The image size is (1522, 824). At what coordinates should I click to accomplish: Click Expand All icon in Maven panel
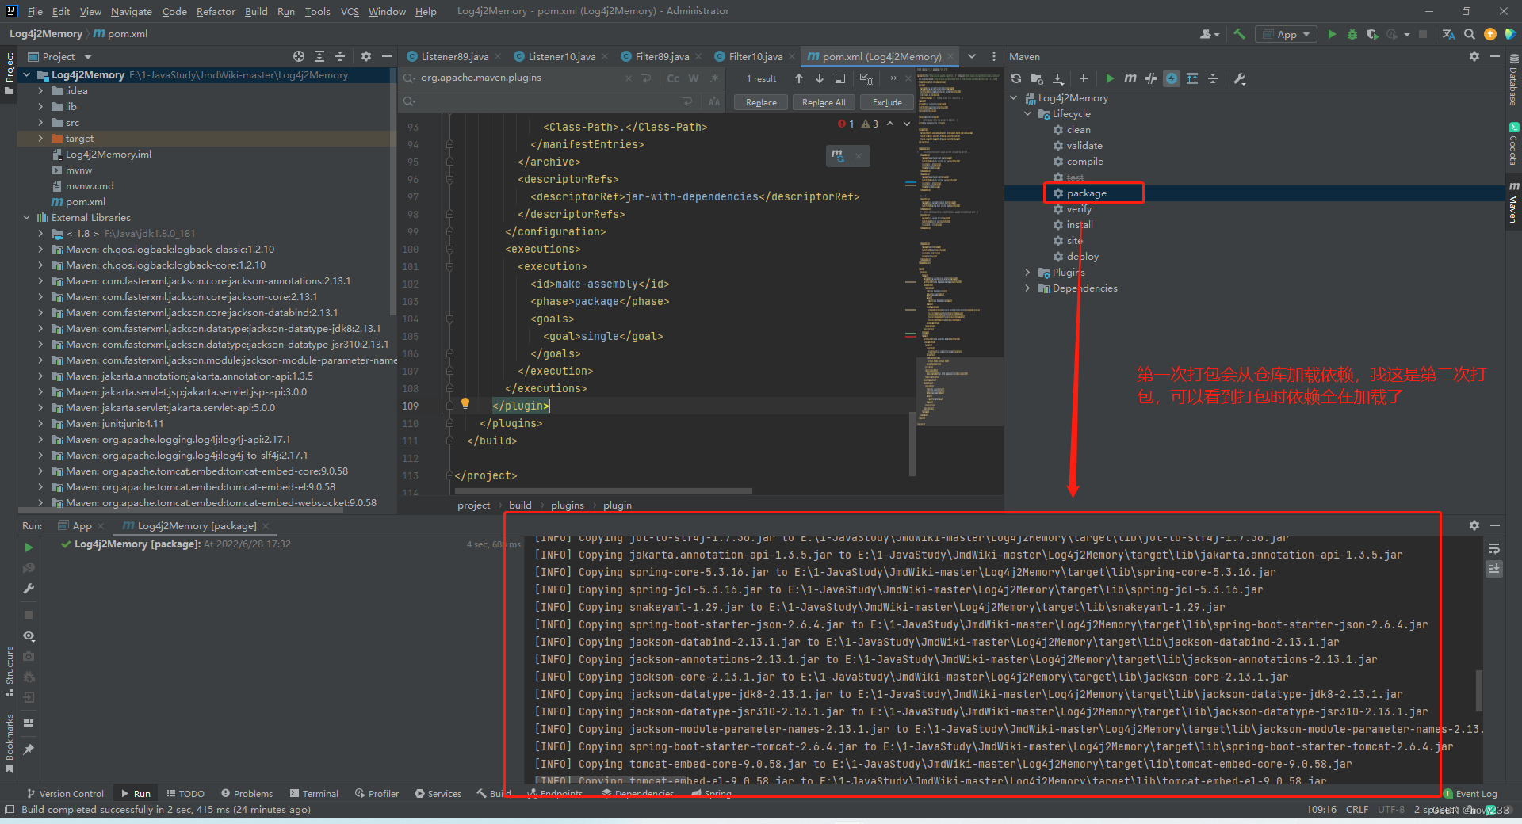coord(1192,78)
